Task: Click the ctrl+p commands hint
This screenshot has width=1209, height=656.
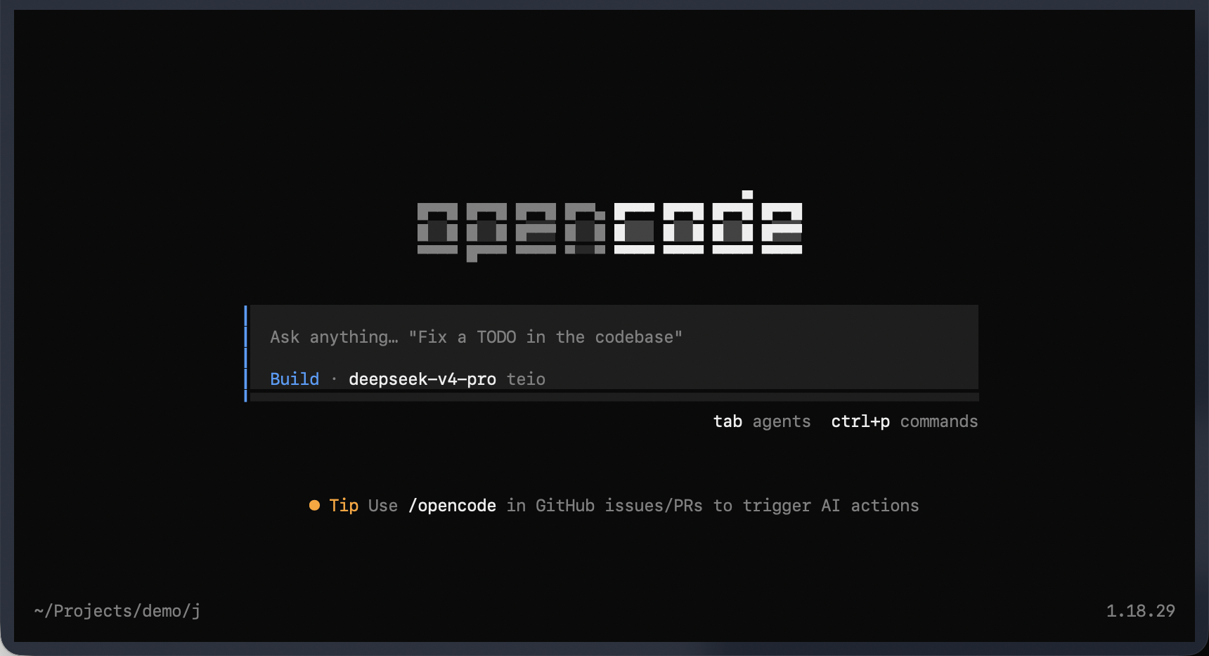Action: 905,421
